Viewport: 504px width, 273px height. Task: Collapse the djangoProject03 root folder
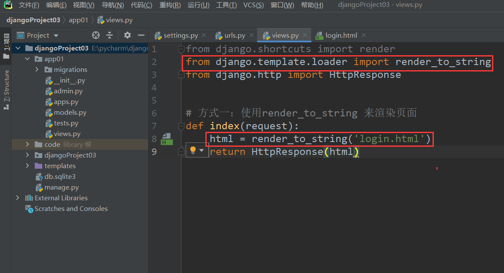click(18, 48)
